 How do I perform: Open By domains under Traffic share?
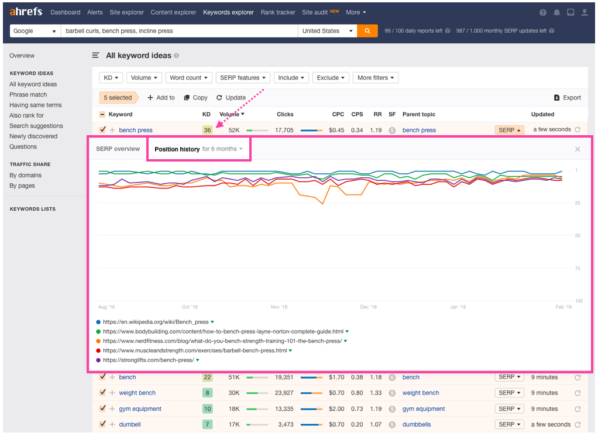pos(26,176)
